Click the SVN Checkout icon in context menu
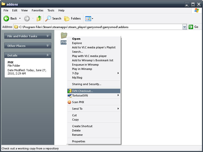203x152 pixels. point(70,91)
